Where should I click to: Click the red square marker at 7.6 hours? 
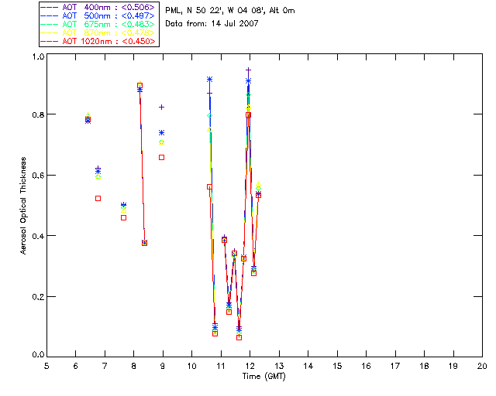(124, 218)
